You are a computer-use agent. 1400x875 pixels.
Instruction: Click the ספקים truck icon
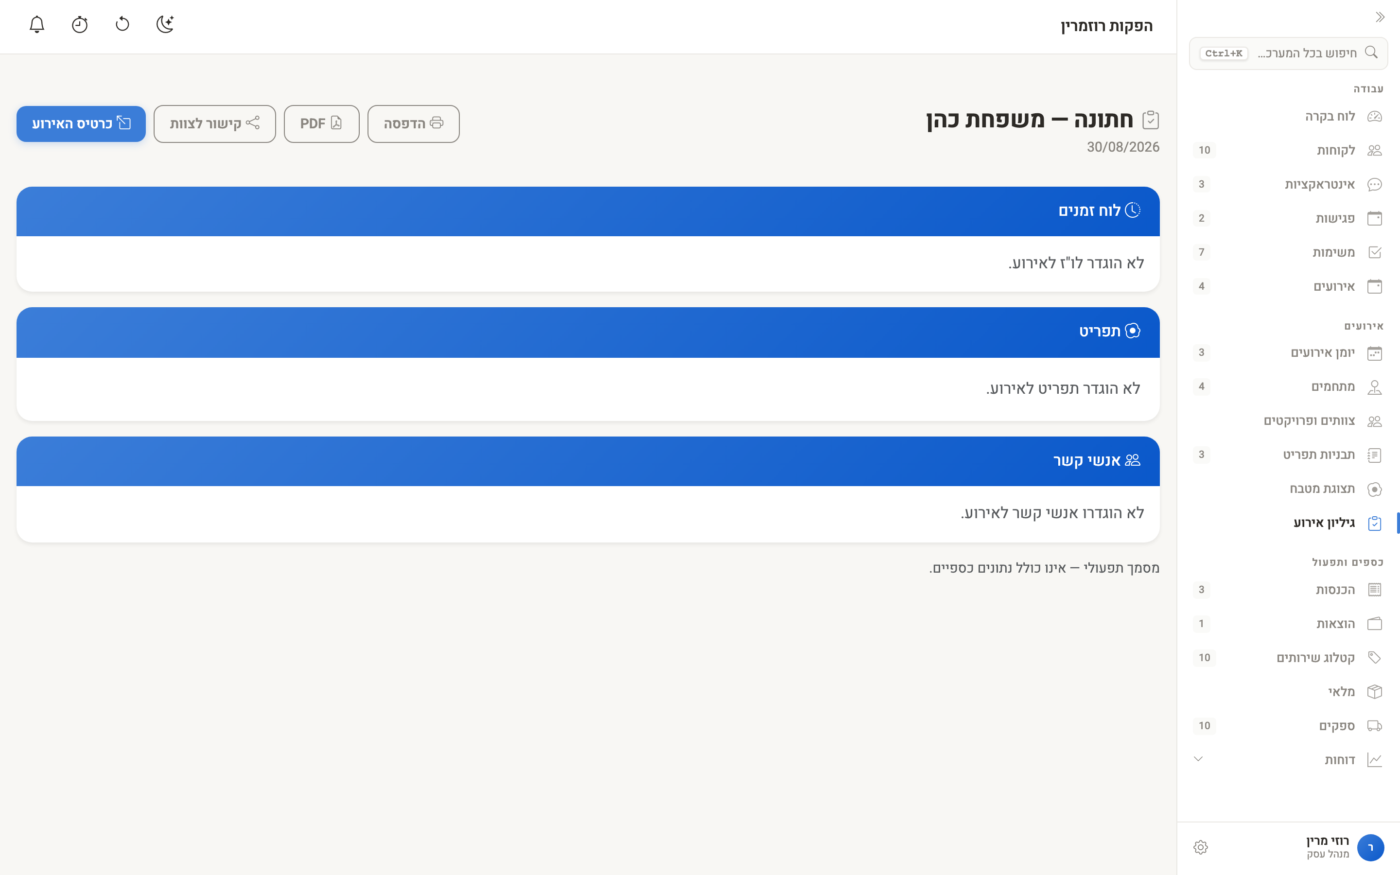point(1375,726)
